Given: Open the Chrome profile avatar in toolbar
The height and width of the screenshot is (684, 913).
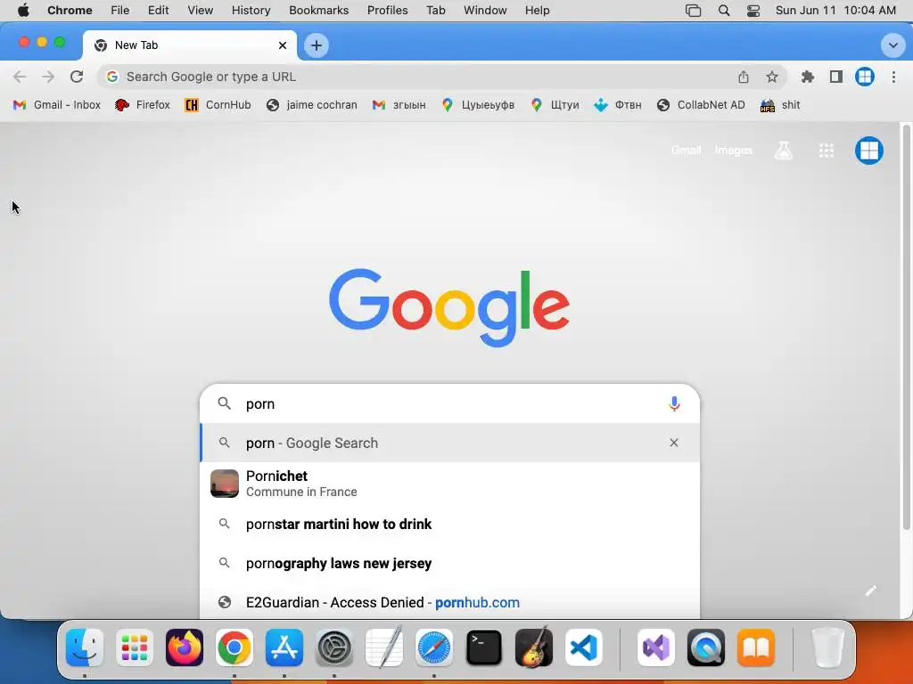Looking at the screenshot, I should coord(865,77).
